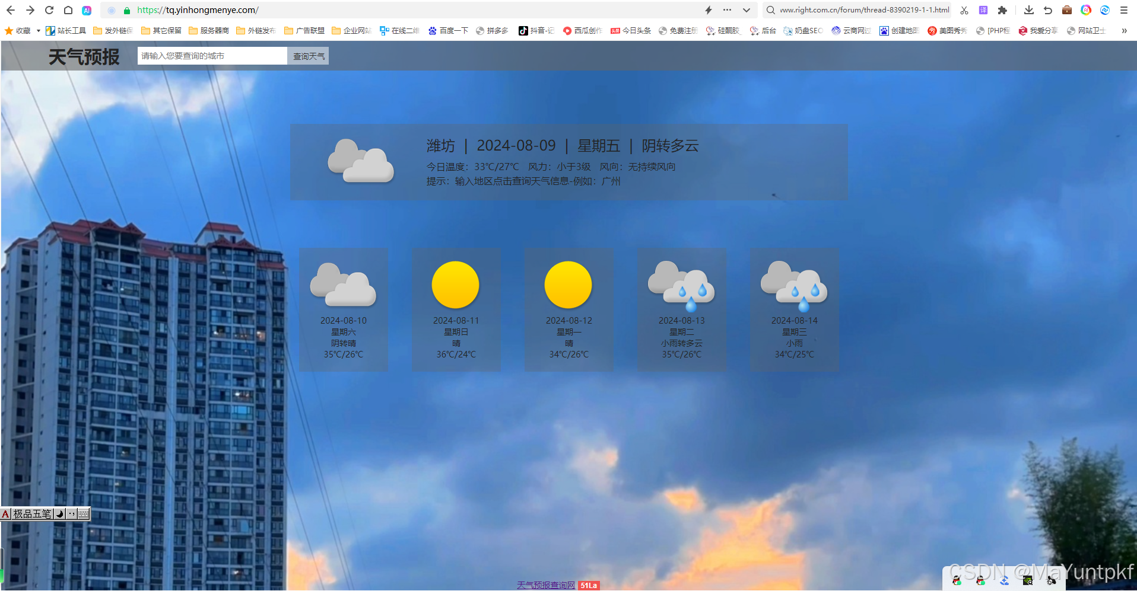Open the 发外链 bookmark folder
This screenshot has width=1137, height=591.
click(113, 31)
